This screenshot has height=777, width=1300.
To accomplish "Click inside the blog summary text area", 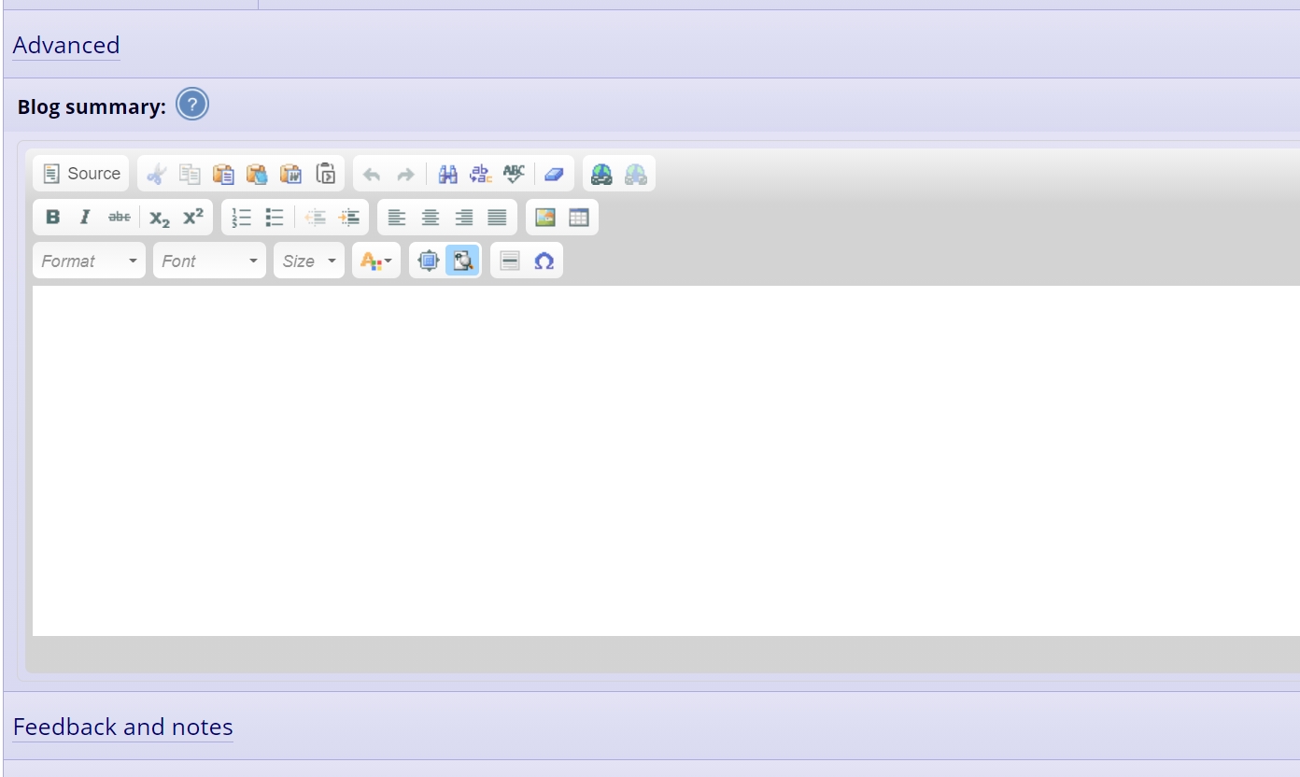I will 654,458.
